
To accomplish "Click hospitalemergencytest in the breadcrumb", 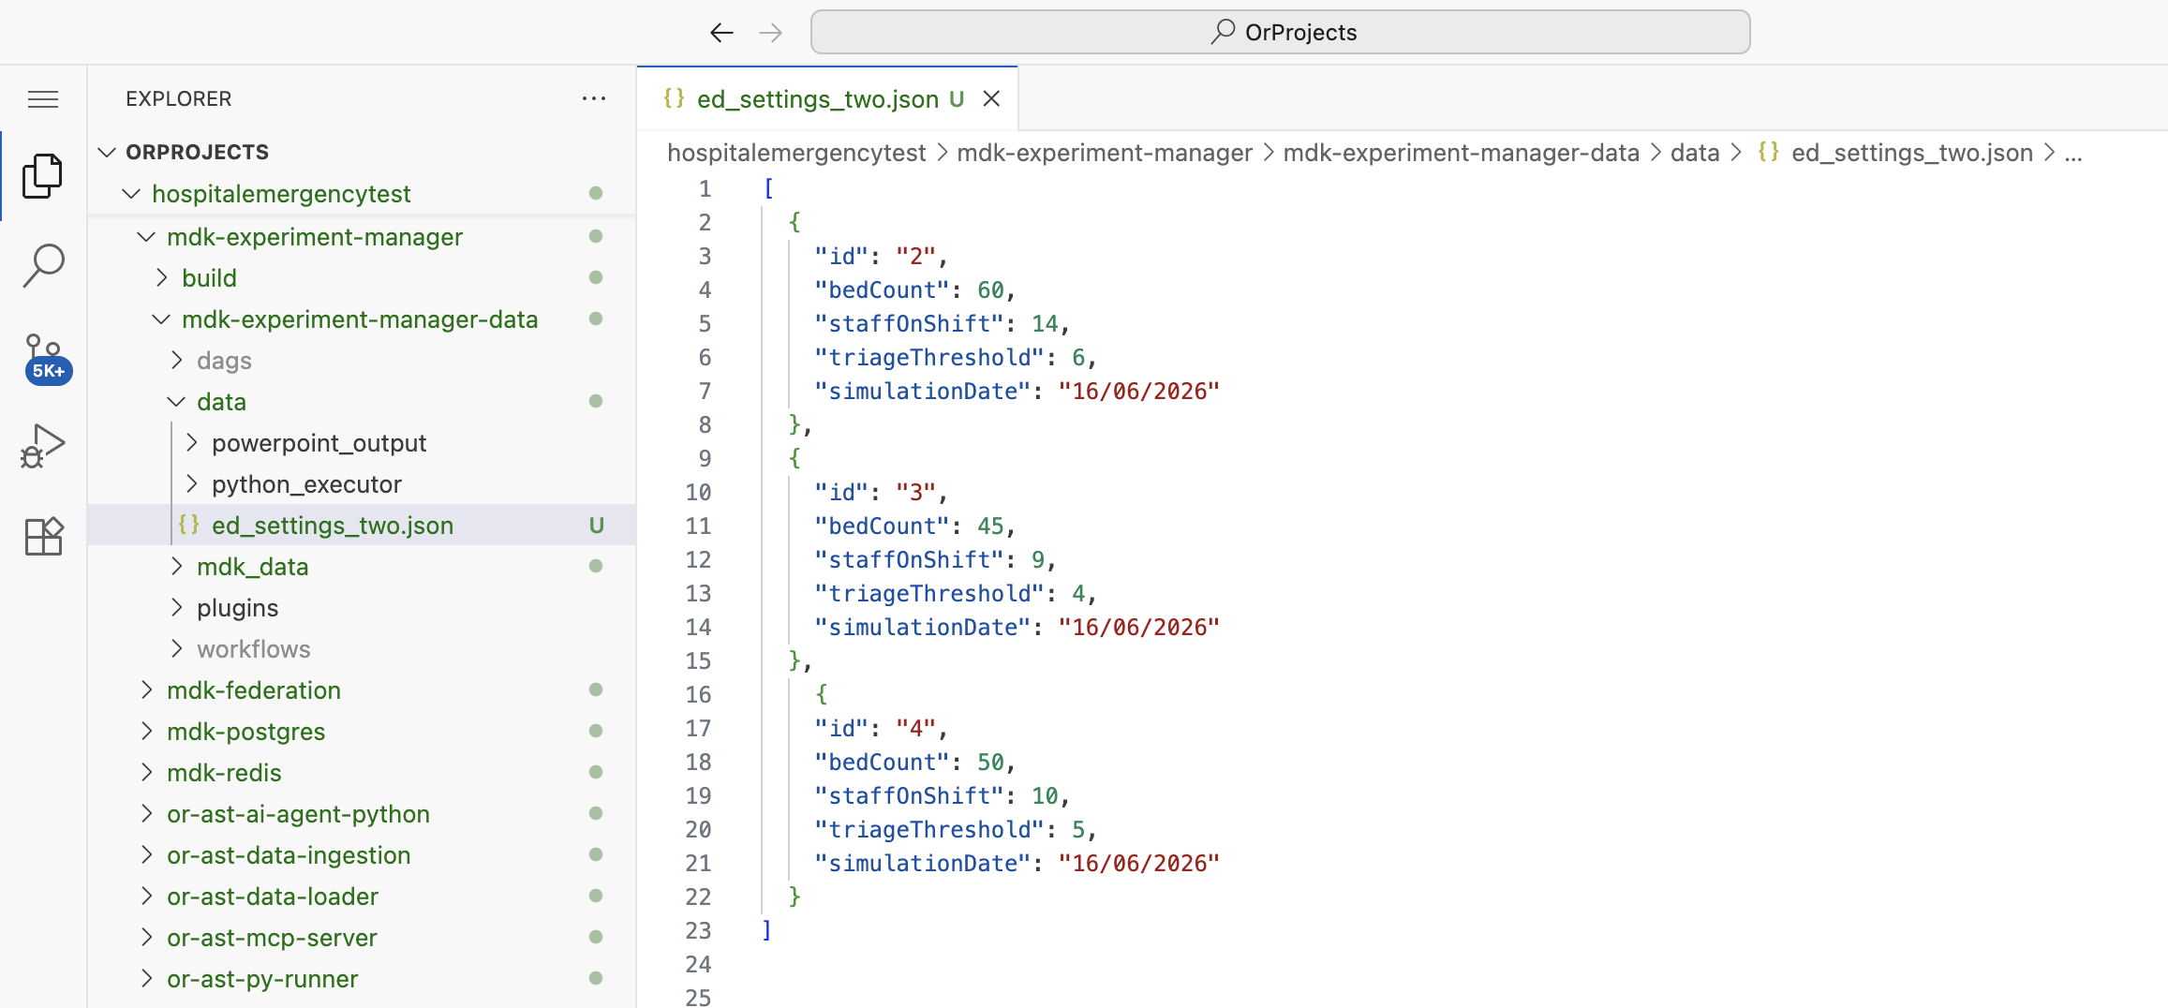I will pyautogui.click(x=796, y=153).
